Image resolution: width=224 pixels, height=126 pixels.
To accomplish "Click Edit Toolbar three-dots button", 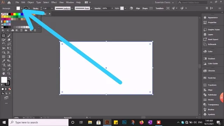I will (x=6, y=103).
